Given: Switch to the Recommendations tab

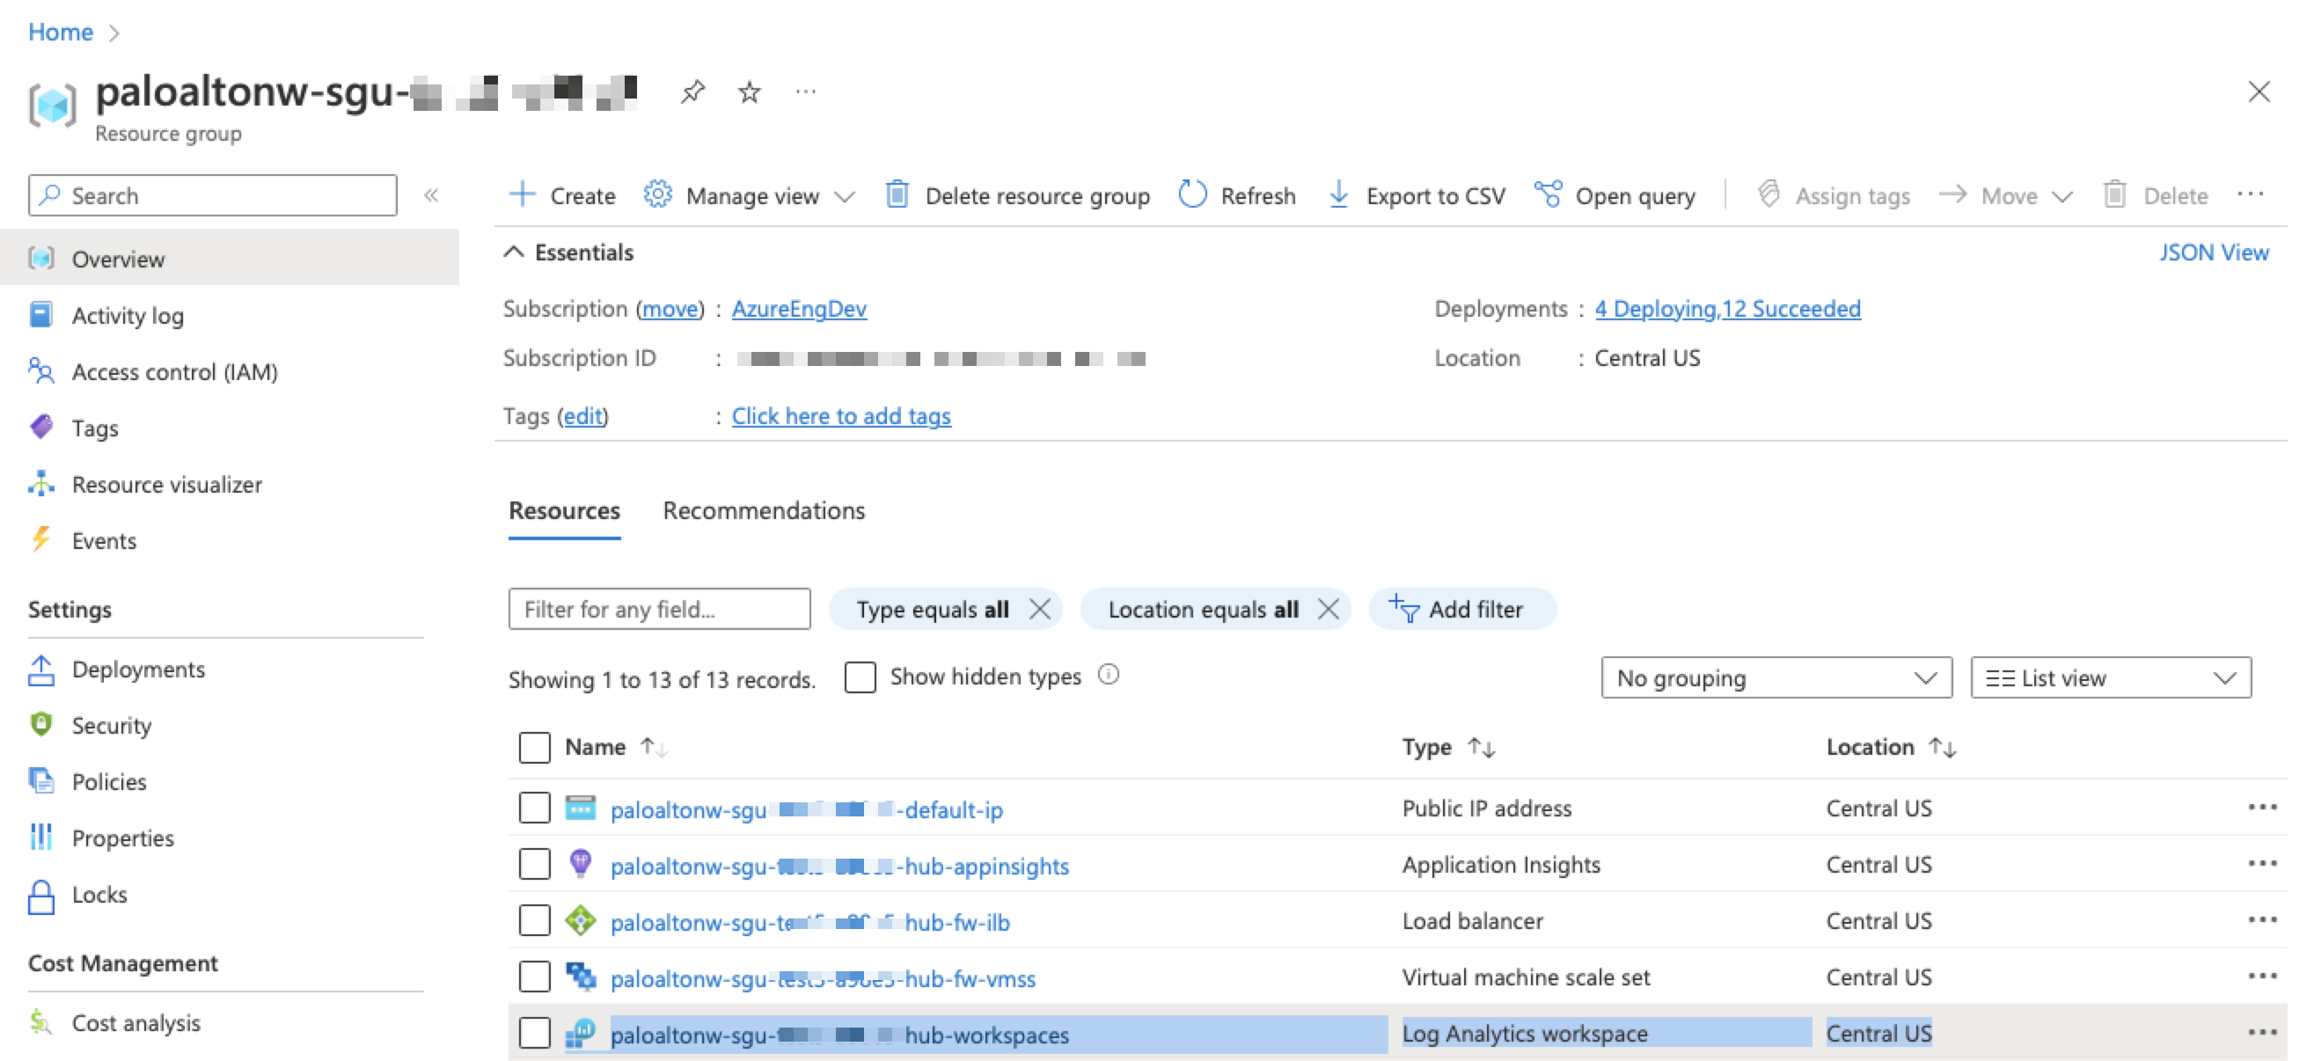Looking at the screenshot, I should (x=763, y=510).
